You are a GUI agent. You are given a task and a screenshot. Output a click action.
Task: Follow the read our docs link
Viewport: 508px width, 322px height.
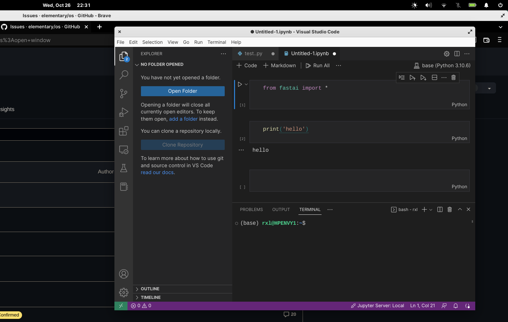pos(157,172)
